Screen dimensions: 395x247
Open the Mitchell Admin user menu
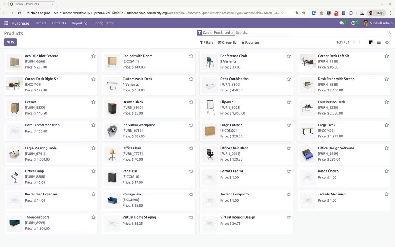(x=378, y=23)
